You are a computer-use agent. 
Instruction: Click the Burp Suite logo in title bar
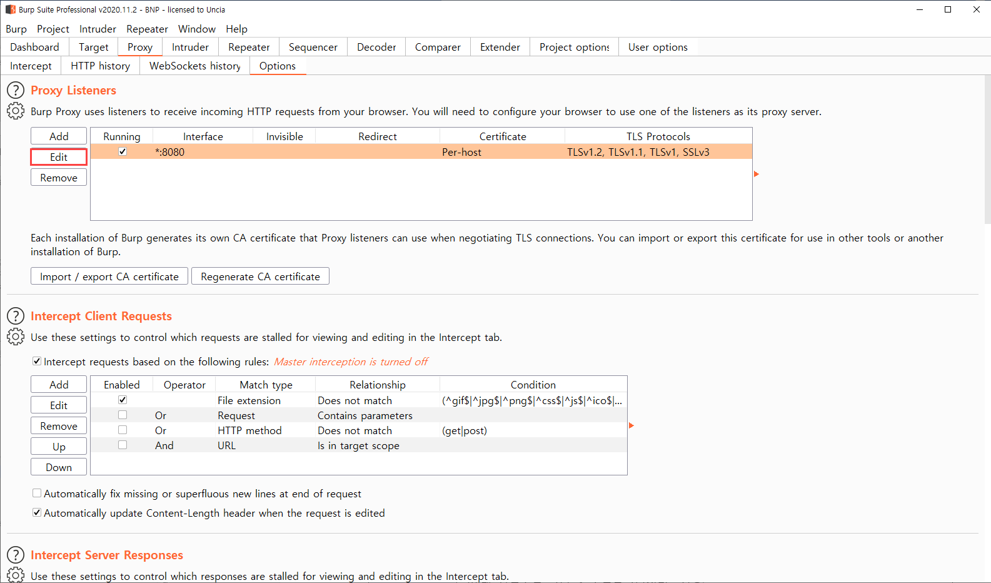pyautogui.click(x=11, y=9)
